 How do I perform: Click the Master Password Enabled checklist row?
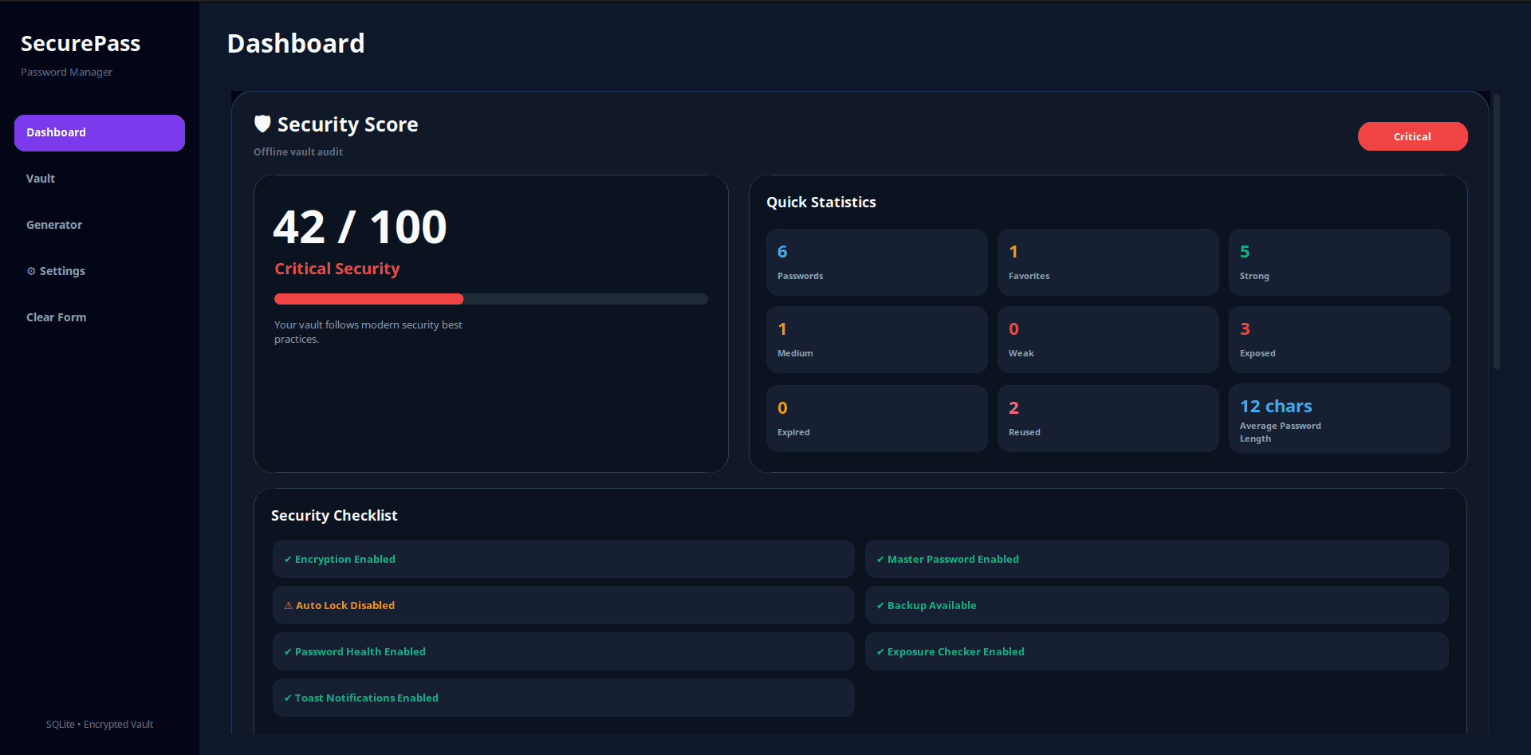pos(1156,559)
